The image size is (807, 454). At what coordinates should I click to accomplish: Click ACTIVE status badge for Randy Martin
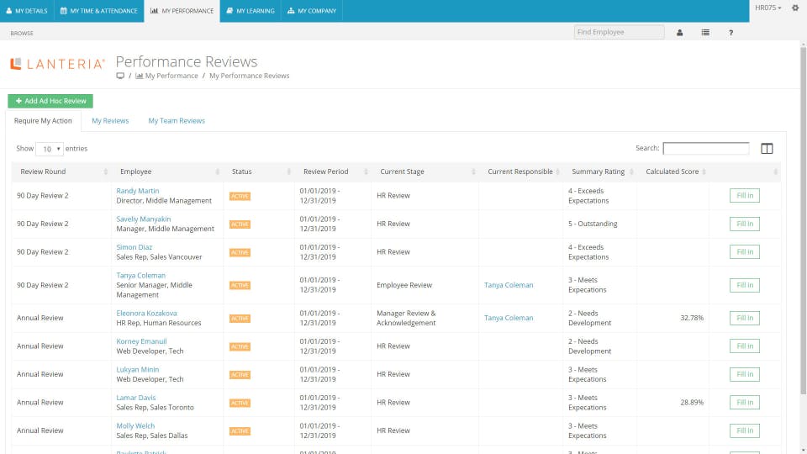coord(240,196)
